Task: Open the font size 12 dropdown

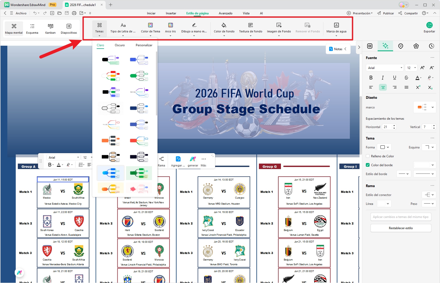Action: click(x=411, y=68)
